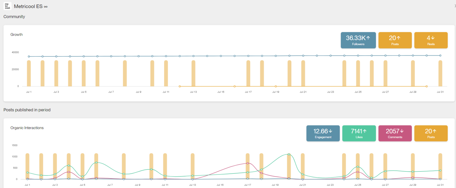Click the Metricool logo icon
The image size is (456, 188).
[x=7, y=6]
